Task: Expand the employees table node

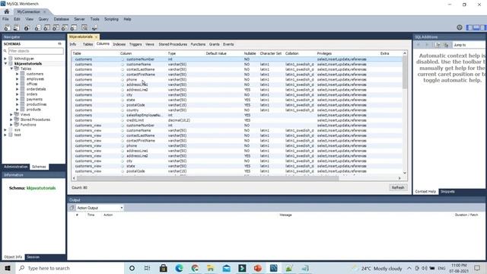Action: (x=17, y=79)
